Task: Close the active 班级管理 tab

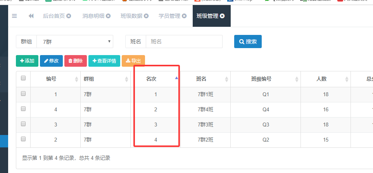Action: tap(222, 16)
